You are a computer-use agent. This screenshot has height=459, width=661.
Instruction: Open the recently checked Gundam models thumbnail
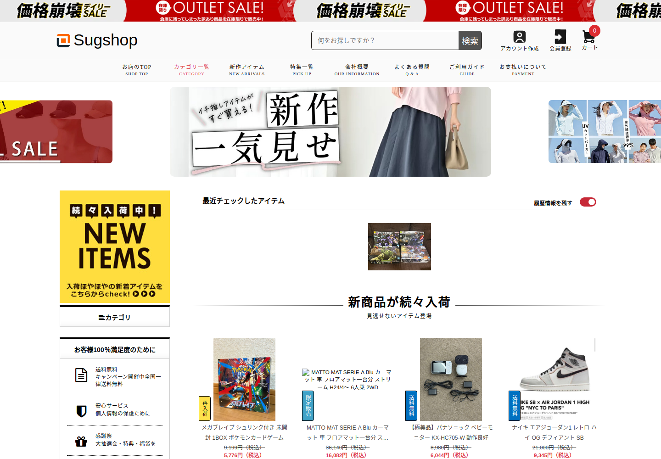399,246
